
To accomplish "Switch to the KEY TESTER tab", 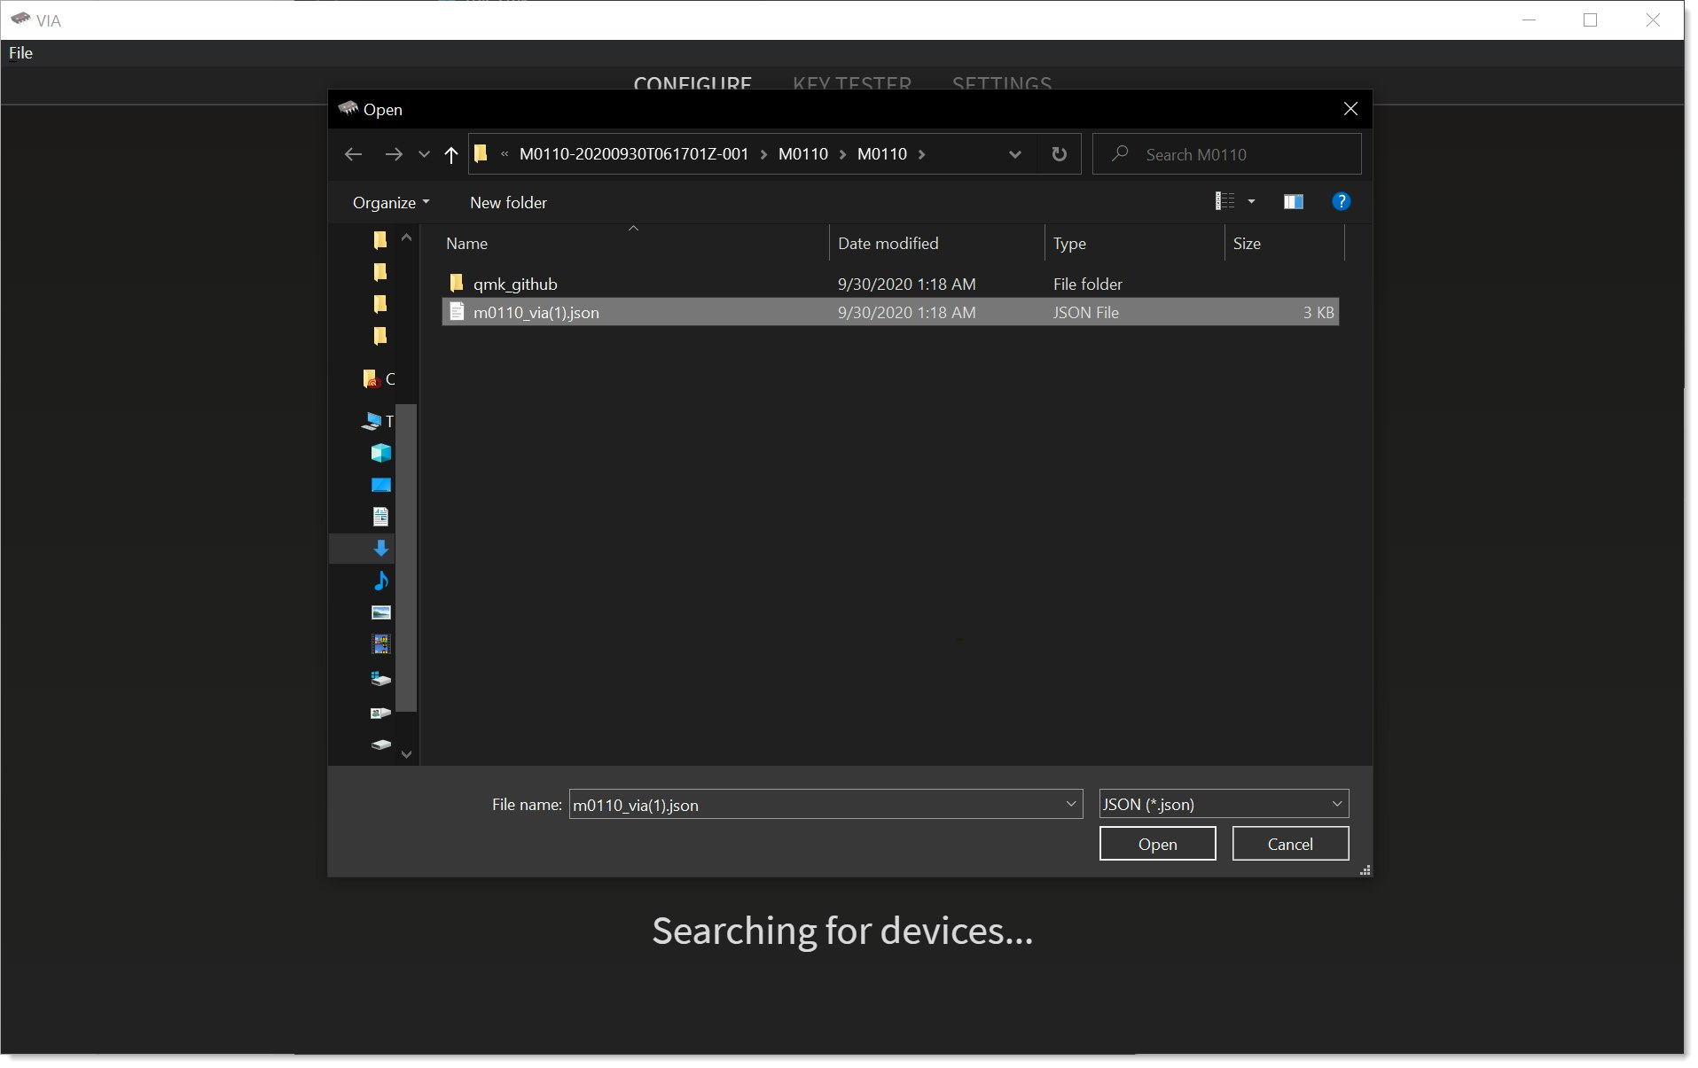I will [851, 84].
